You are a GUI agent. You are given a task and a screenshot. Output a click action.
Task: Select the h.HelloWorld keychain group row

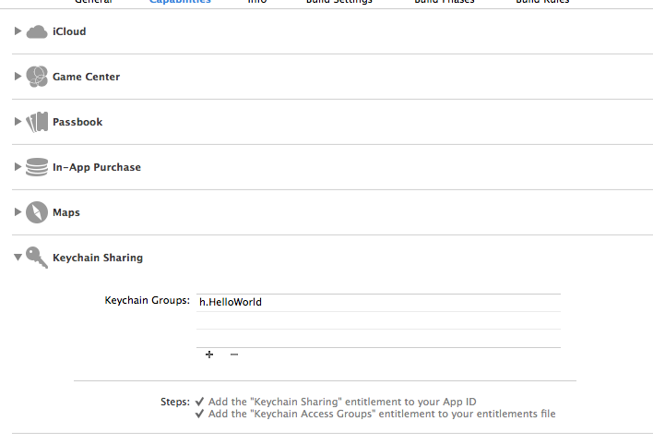point(378,303)
